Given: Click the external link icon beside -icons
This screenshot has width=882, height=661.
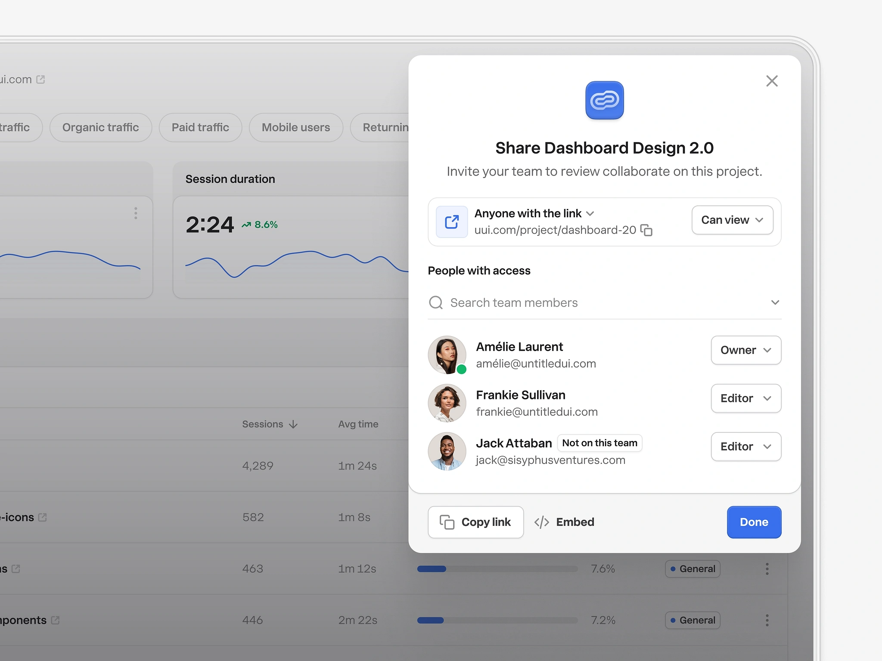Looking at the screenshot, I should click(x=42, y=517).
